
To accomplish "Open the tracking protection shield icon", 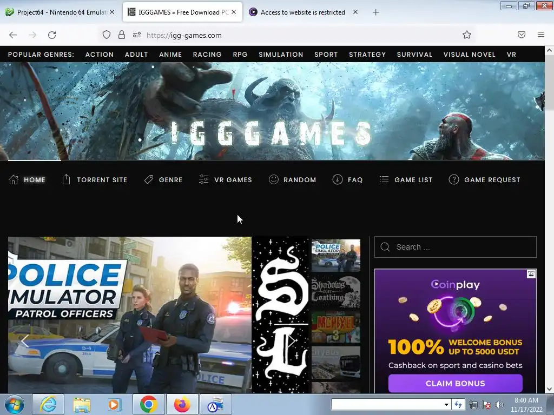I will pyautogui.click(x=107, y=35).
